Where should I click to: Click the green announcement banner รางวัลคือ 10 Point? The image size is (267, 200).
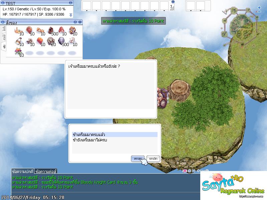coord(133,21)
